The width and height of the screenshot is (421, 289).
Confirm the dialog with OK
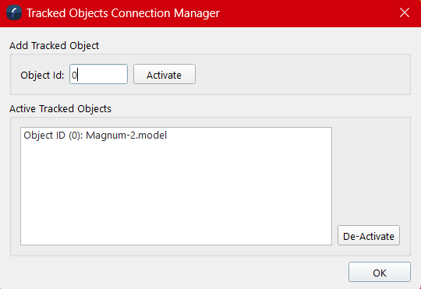coord(380,272)
